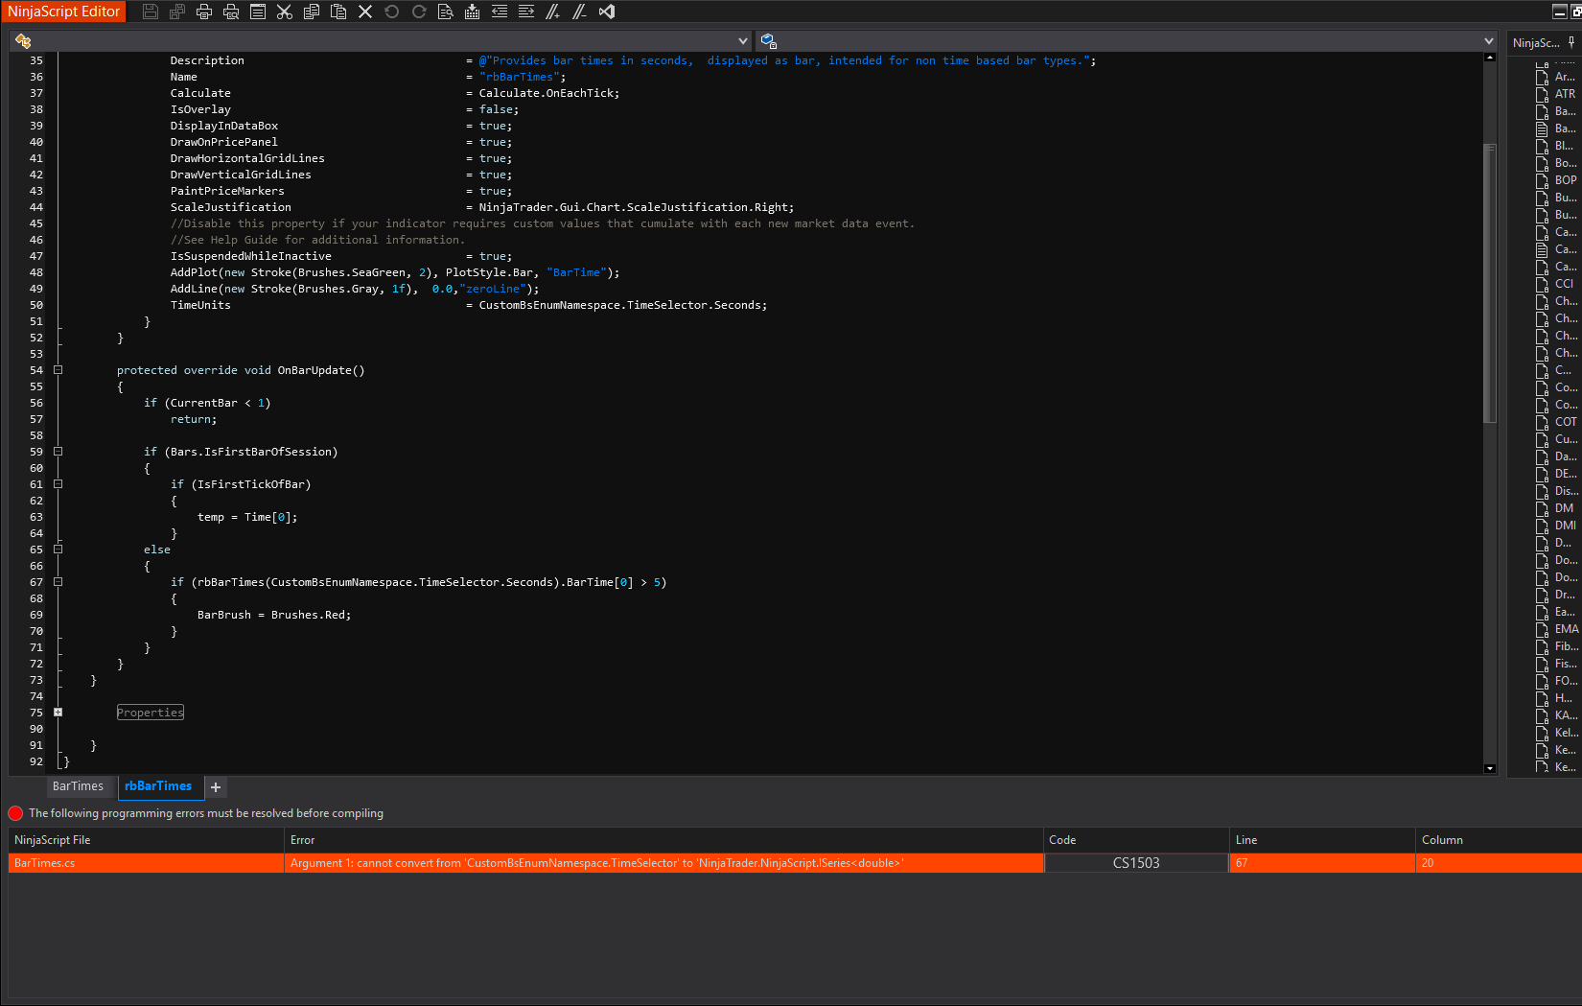
Task: Open the member navigation dropdown on the right
Action: tap(1127, 41)
